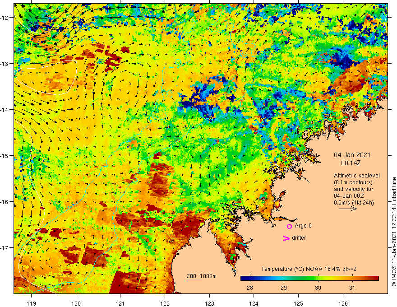
Task: Click the cyan 200 1000m isobath legend line
Action: pyautogui.click(x=194, y=281)
